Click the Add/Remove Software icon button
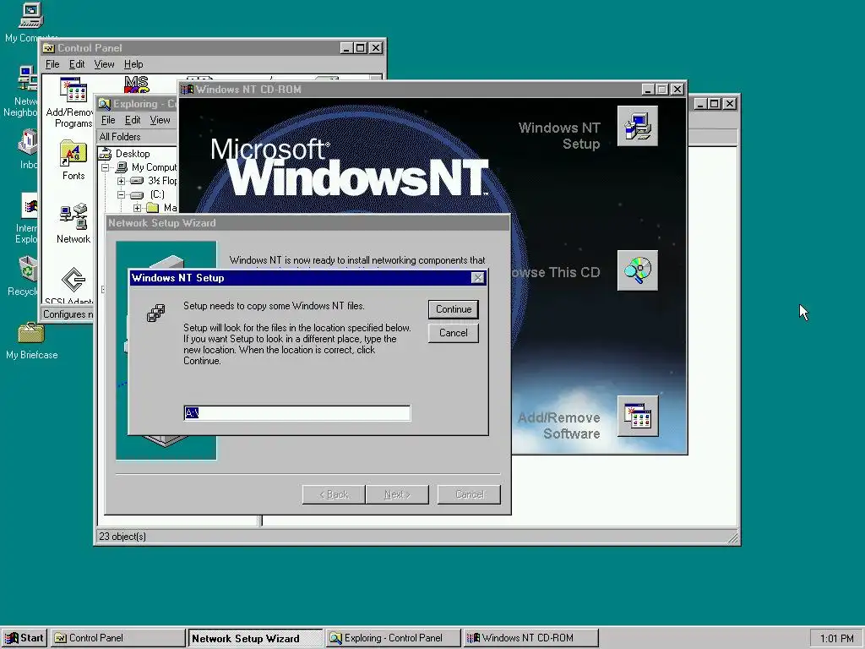 637,416
